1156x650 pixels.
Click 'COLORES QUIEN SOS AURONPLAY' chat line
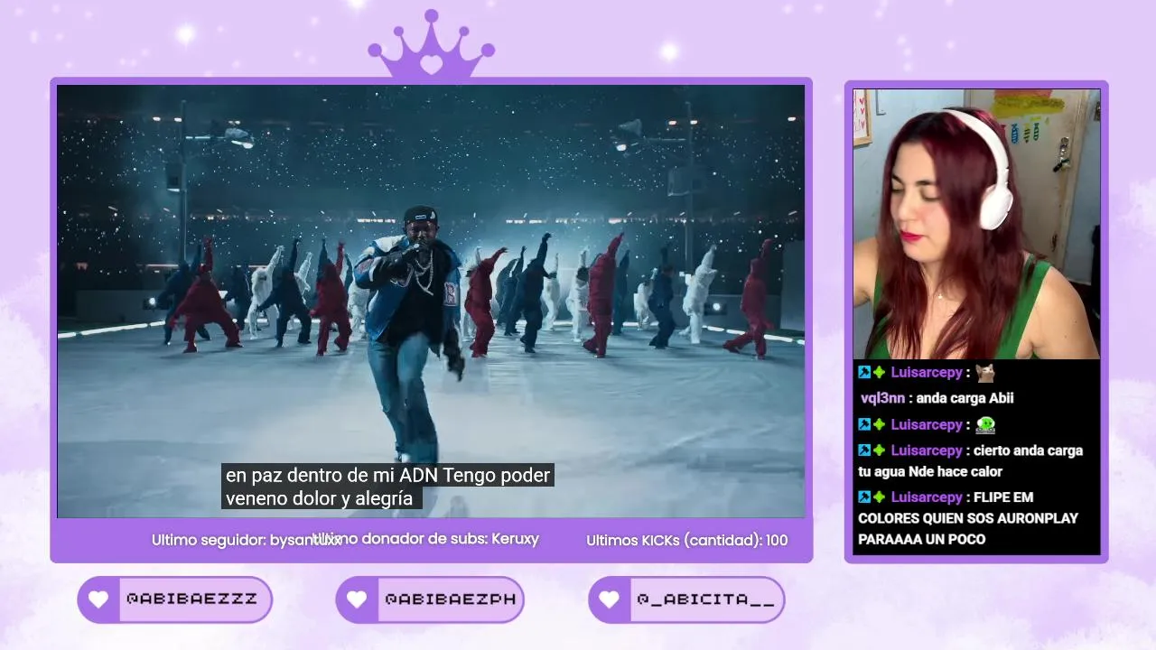point(968,518)
